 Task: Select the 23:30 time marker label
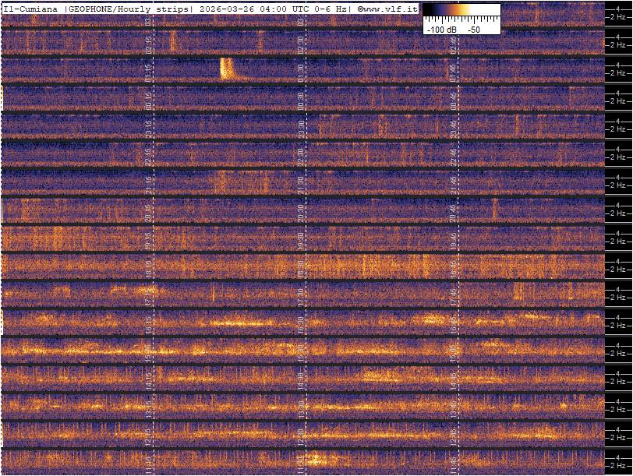point(301,129)
